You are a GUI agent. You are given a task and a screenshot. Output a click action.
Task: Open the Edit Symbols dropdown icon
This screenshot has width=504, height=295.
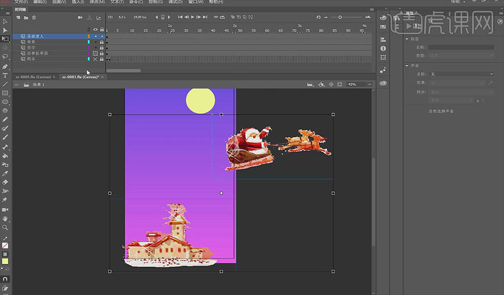321,84
